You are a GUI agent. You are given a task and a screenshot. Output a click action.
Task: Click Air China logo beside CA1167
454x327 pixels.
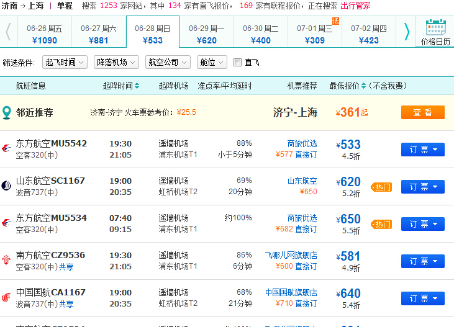6,297
